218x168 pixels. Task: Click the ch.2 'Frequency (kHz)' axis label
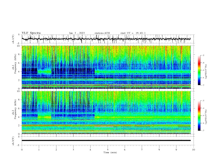click(x=15, y=109)
